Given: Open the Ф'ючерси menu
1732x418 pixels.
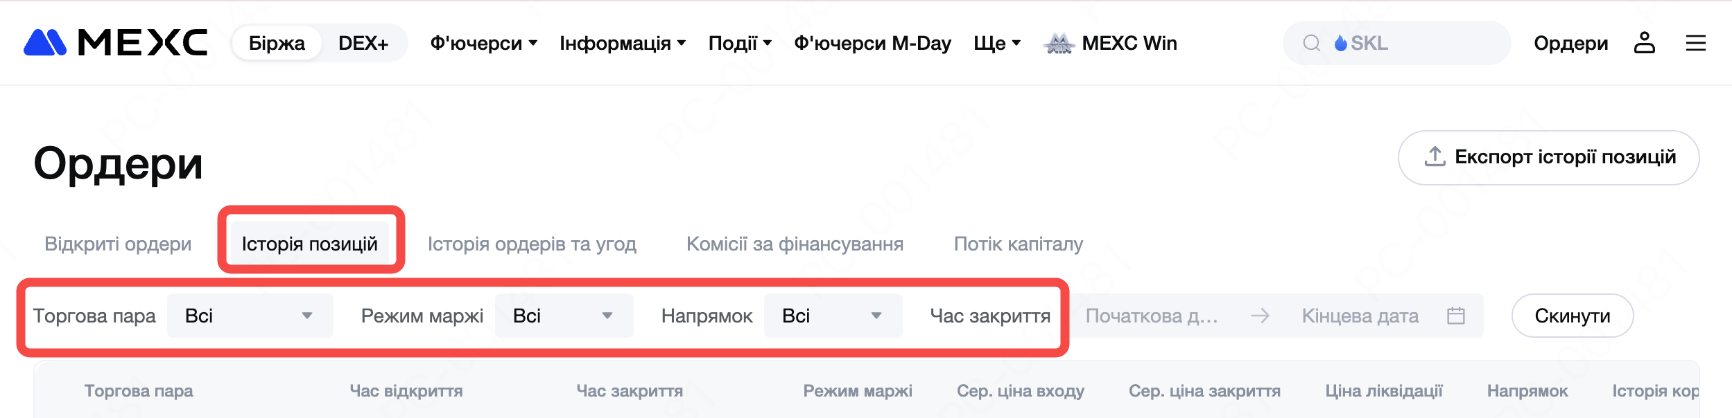Looking at the screenshot, I should [483, 43].
